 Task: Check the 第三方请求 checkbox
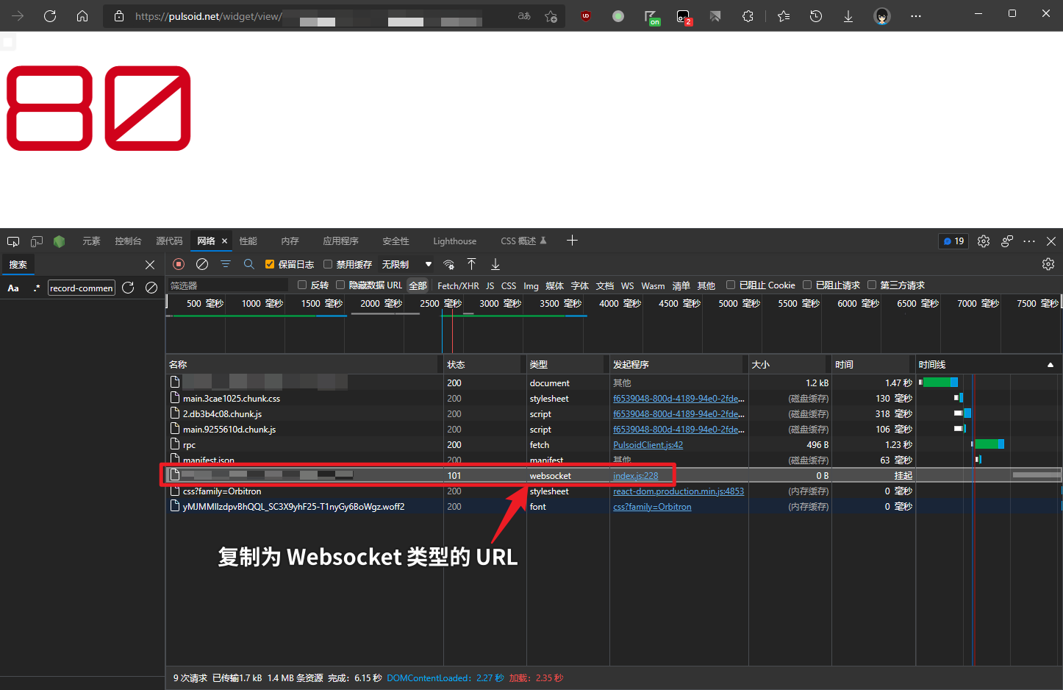point(872,285)
